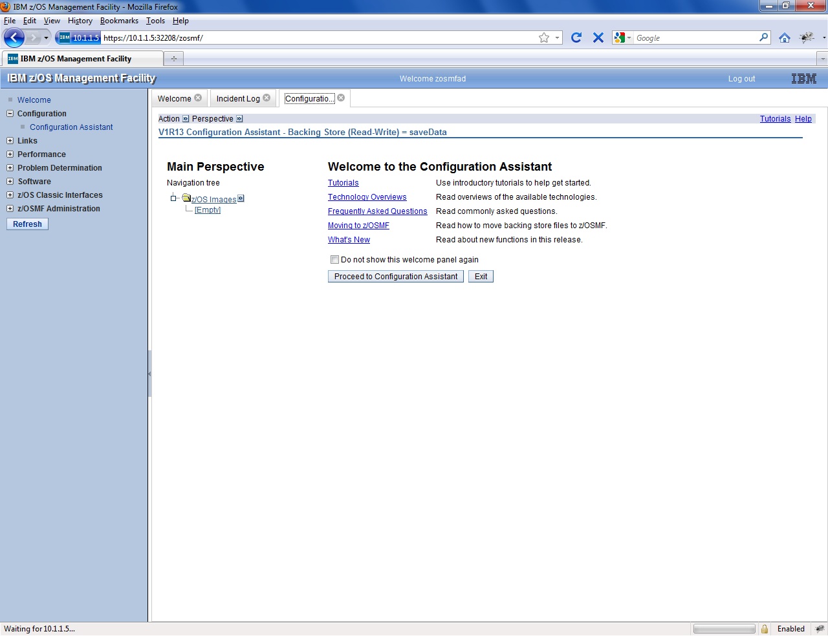Image resolution: width=828 pixels, height=636 pixels.
Task: Click the z/OS Images folder icon
Action: click(x=186, y=198)
